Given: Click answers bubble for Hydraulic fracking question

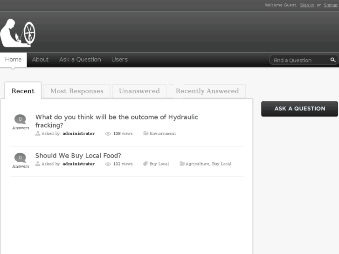Looking at the screenshot, I should click(x=21, y=119).
